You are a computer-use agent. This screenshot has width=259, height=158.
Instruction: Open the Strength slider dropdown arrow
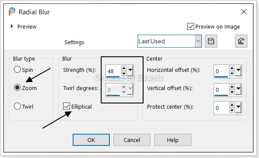click(x=130, y=71)
